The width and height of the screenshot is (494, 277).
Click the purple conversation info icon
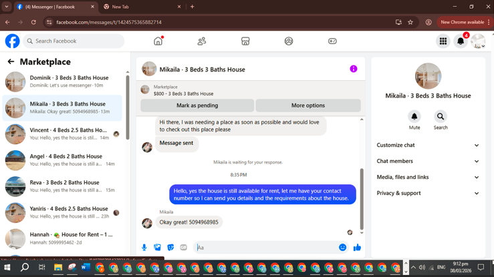coord(354,69)
